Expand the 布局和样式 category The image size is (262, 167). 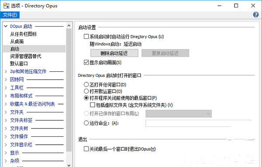6,96
